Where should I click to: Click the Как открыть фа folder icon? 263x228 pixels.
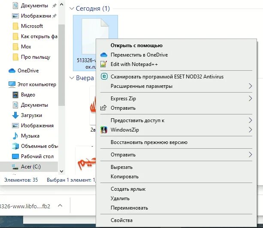[x=15, y=36]
